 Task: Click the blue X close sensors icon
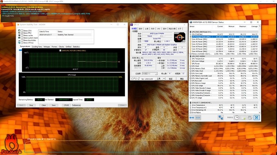point(257,118)
